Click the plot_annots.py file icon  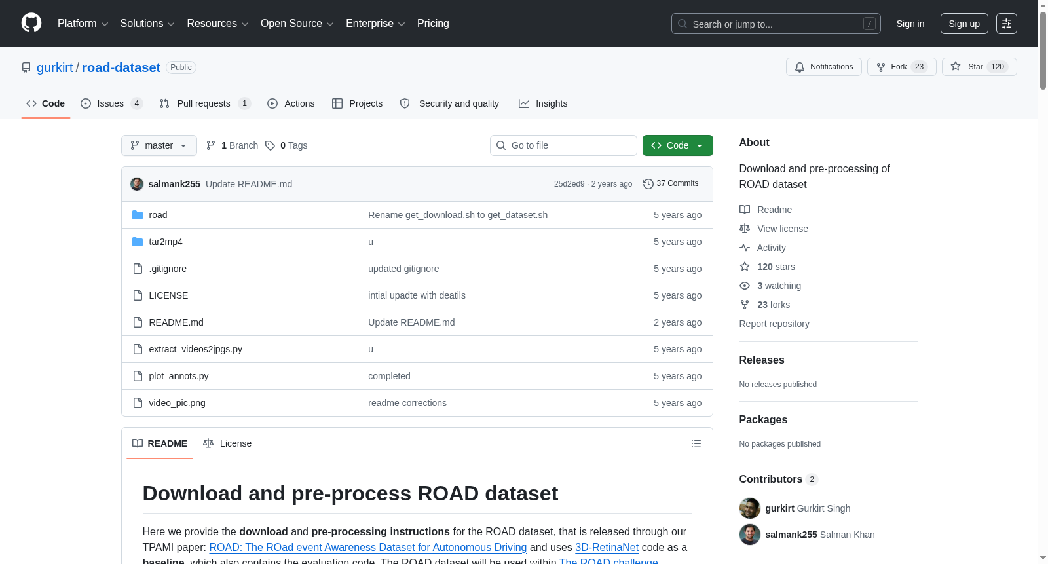click(x=138, y=376)
